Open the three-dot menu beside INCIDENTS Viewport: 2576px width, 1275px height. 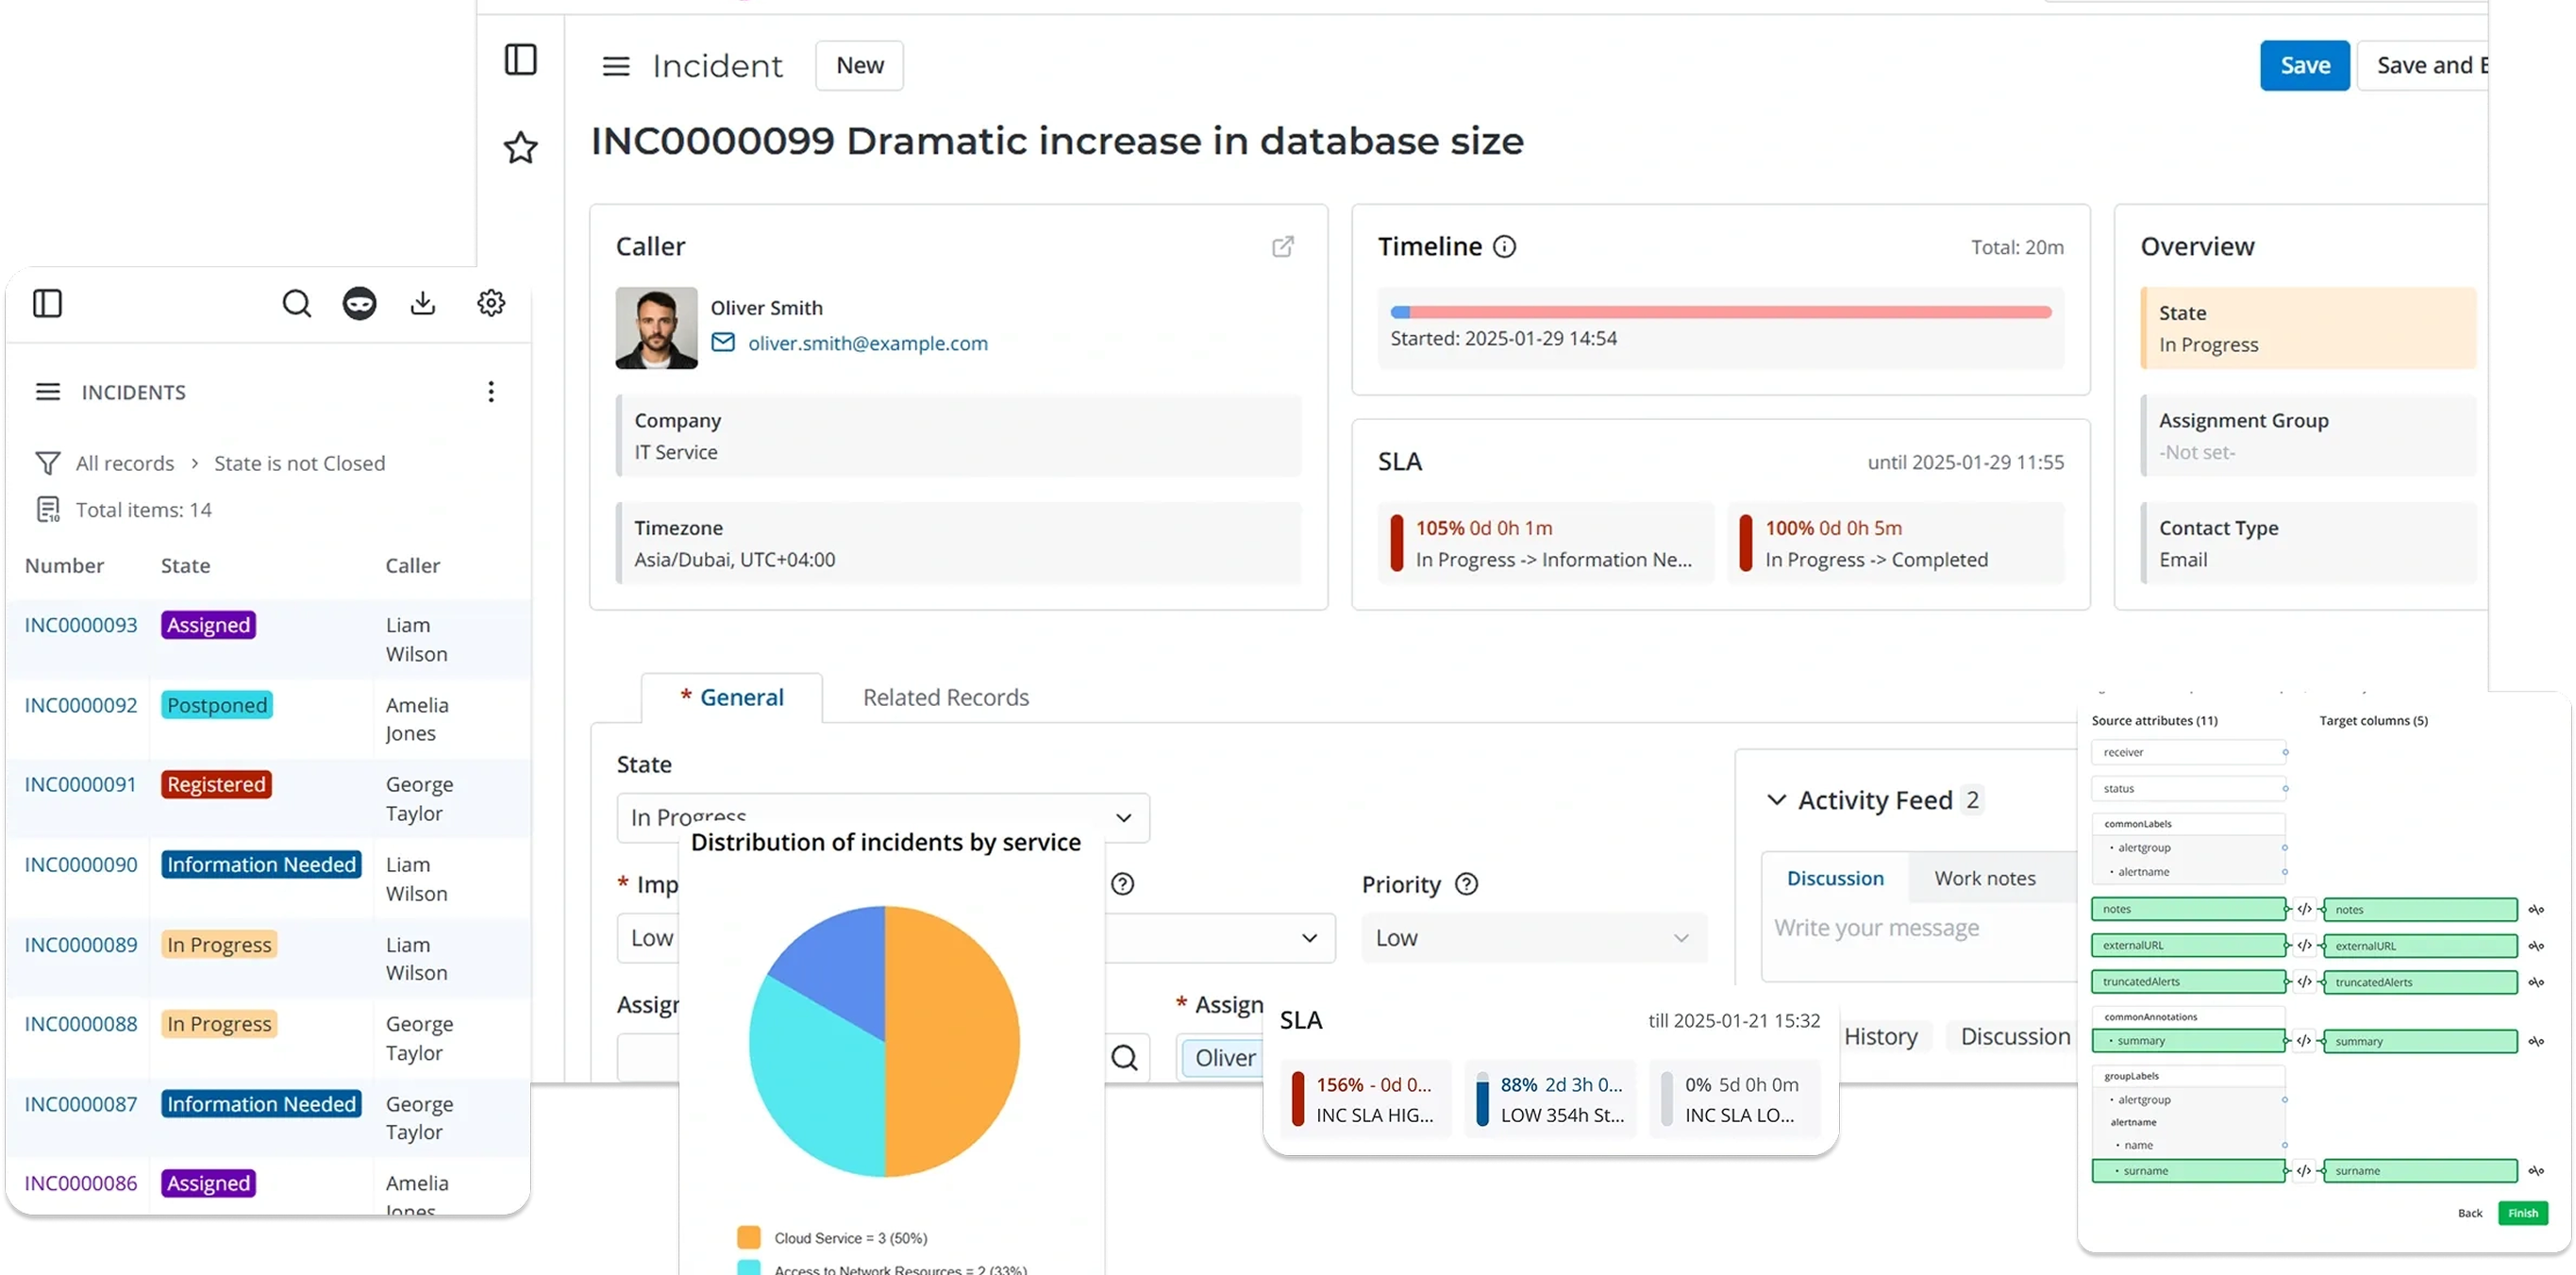click(491, 392)
